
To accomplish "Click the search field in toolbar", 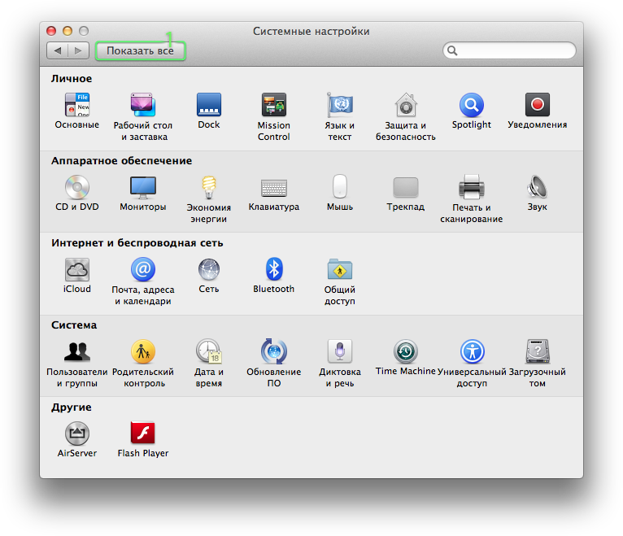I will click(509, 50).
